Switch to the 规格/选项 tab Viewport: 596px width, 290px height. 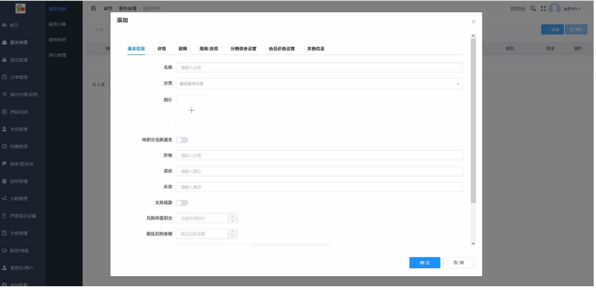[209, 49]
